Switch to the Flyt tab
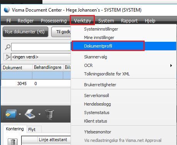Image resolution: width=177 pixels, height=145 pixels. coord(34,130)
